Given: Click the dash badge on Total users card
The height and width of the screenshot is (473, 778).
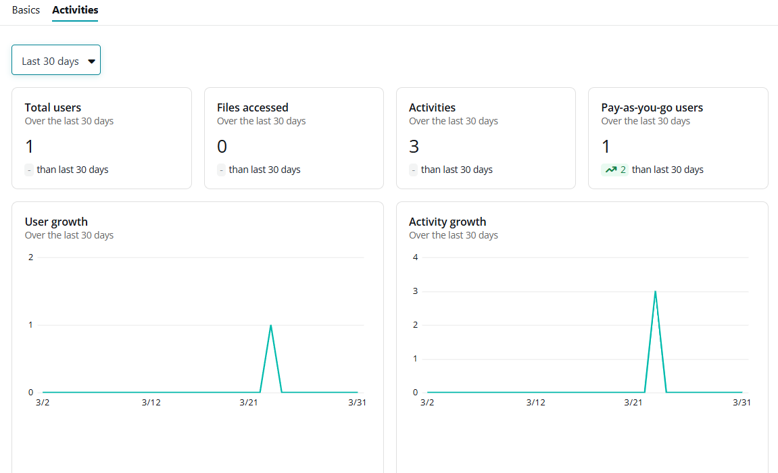Looking at the screenshot, I should 28,170.
